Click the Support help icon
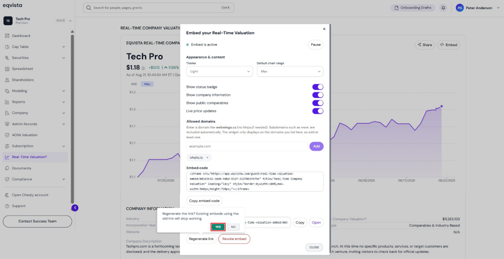 pyautogui.click(x=7, y=206)
